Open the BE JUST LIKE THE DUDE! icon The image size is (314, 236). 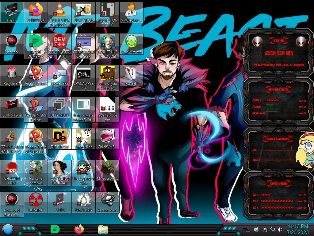pyautogui.click(x=108, y=46)
